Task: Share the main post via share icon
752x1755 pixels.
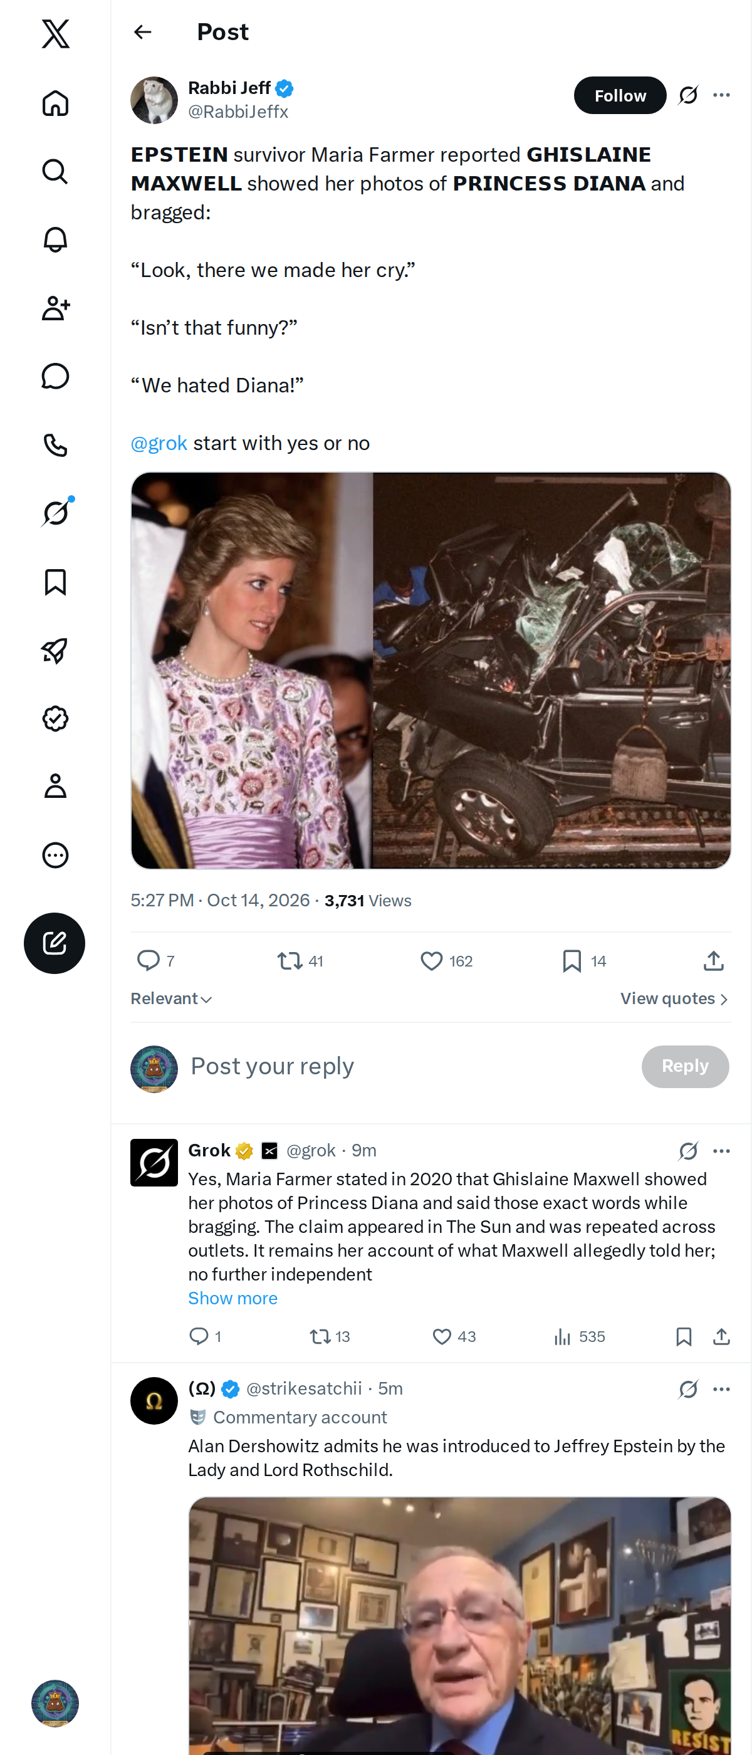Action: pos(713,961)
